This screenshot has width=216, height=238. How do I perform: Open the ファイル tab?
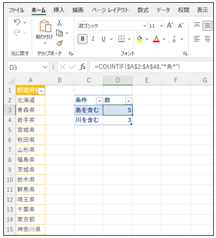click(16, 10)
